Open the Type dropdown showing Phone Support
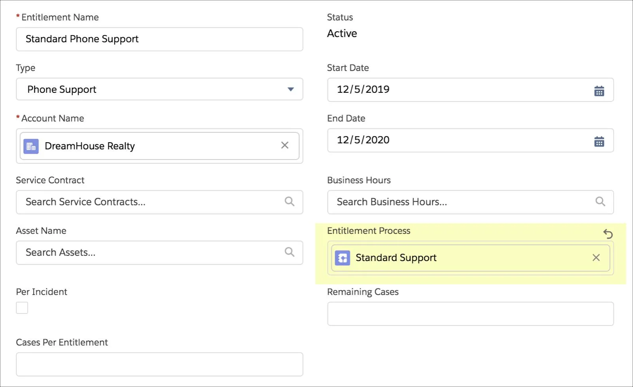Screen dimensions: 633x387 [159, 89]
